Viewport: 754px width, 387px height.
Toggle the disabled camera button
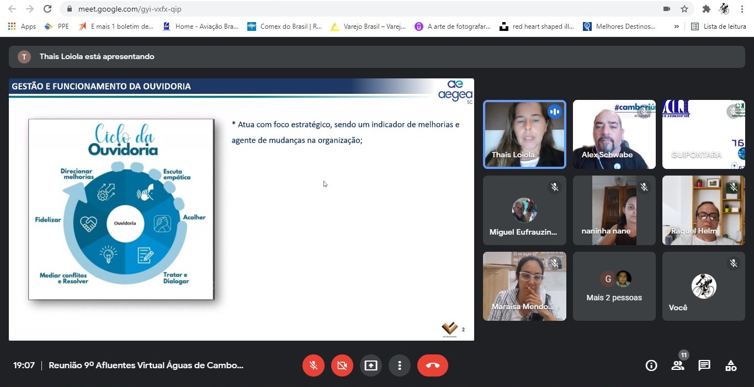tap(342, 365)
